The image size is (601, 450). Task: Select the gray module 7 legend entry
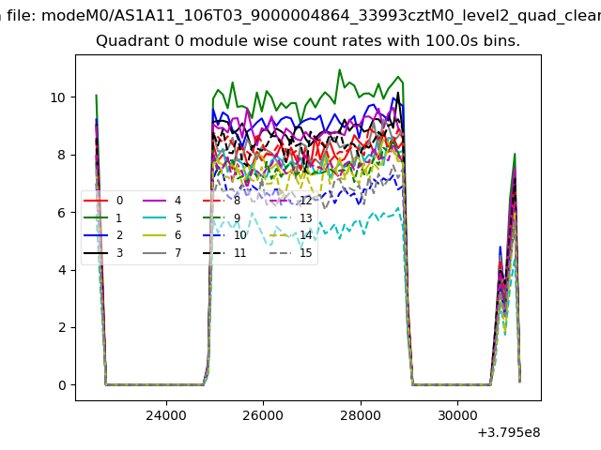[x=165, y=253]
